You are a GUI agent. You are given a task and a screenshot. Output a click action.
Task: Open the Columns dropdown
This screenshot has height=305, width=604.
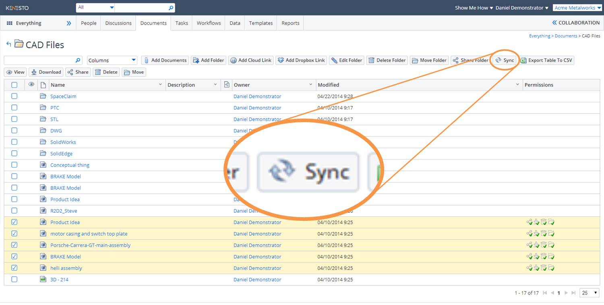coord(112,60)
